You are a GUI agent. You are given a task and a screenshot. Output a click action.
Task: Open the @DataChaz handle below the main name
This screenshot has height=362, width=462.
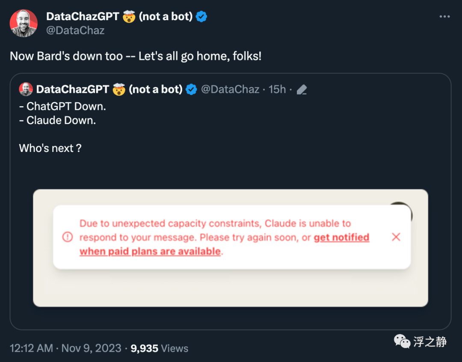[x=75, y=30]
